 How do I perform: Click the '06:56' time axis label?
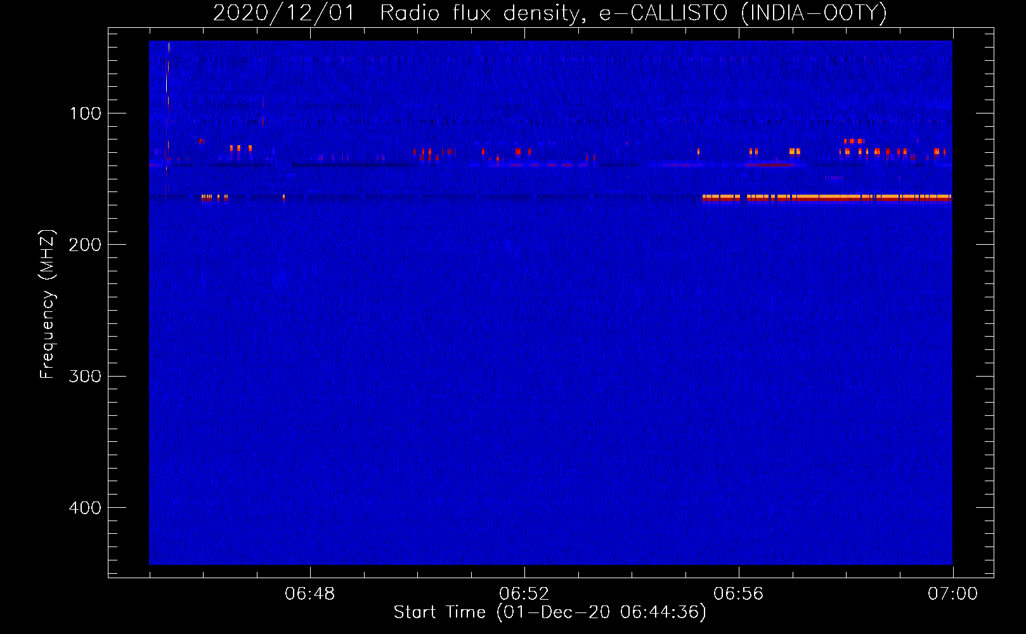(x=738, y=594)
